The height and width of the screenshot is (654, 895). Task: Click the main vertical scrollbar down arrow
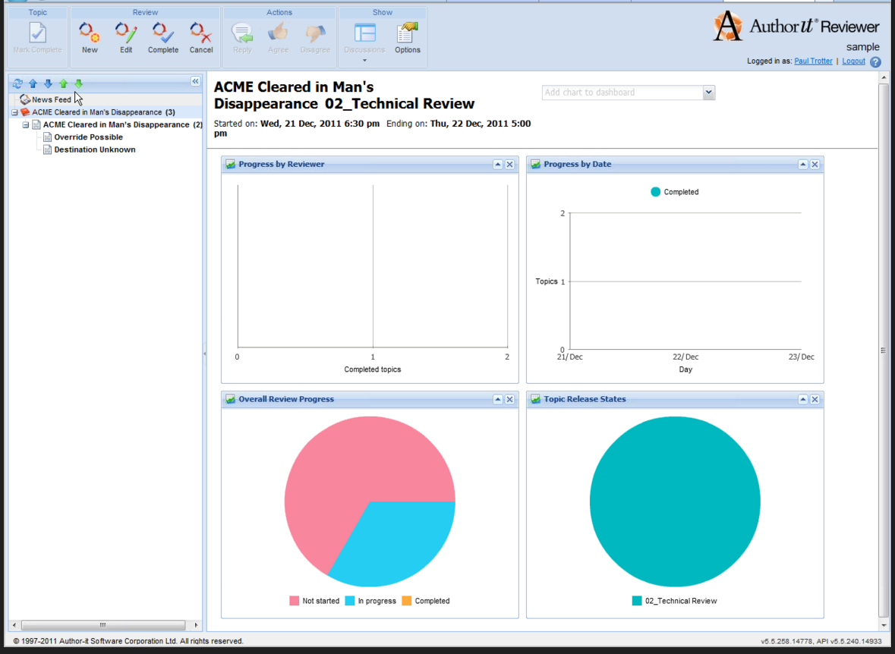tap(884, 625)
